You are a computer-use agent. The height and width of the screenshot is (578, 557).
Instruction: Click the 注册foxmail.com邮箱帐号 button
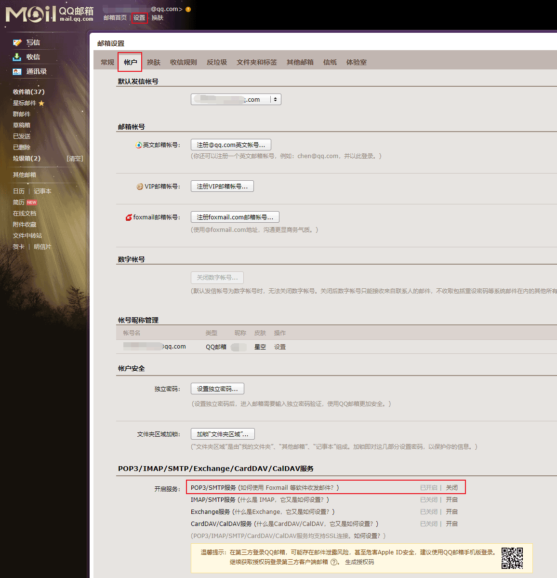(235, 217)
